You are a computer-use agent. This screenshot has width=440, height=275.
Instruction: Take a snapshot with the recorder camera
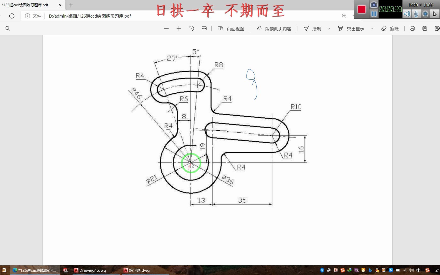374,5
